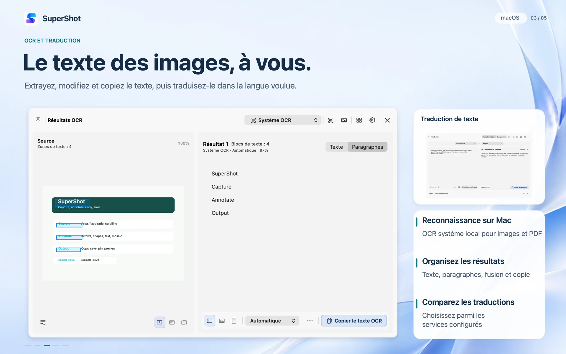The width and height of the screenshot is (566, 354).
Task: Click the image import icon in header
Action: coord(344,120)
